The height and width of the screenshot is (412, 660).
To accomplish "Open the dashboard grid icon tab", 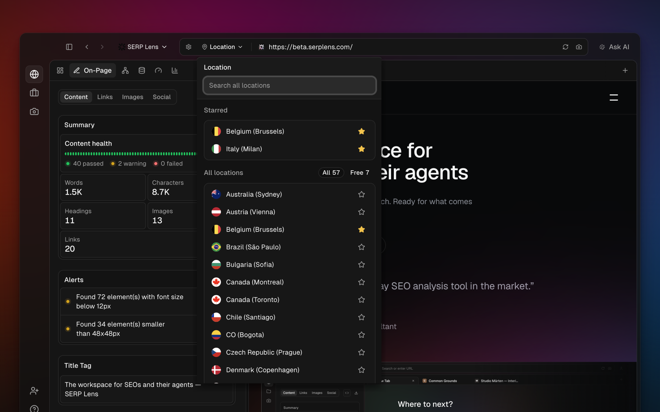I will click(60, 71).
